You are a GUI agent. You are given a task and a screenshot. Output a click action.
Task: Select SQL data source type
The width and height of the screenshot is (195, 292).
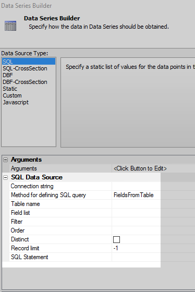click(29, 62)
